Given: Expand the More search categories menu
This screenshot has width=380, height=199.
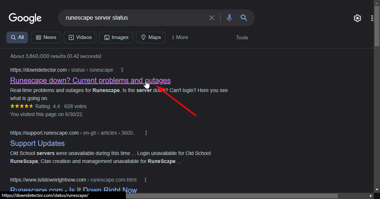Looking at the screenshot, I should (x=180, y=37).
